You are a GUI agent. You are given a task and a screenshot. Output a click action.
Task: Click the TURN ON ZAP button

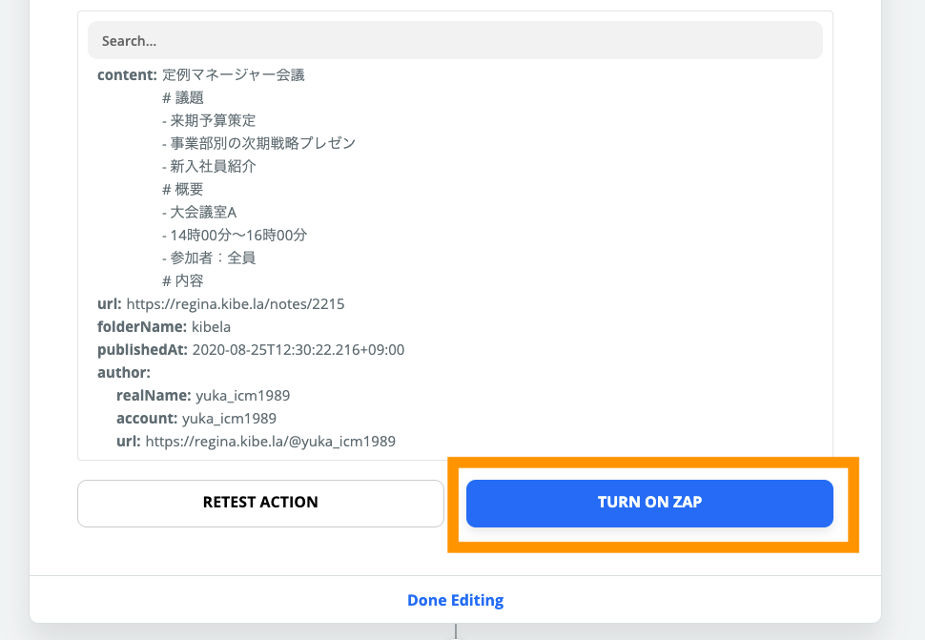click(649, 503)
